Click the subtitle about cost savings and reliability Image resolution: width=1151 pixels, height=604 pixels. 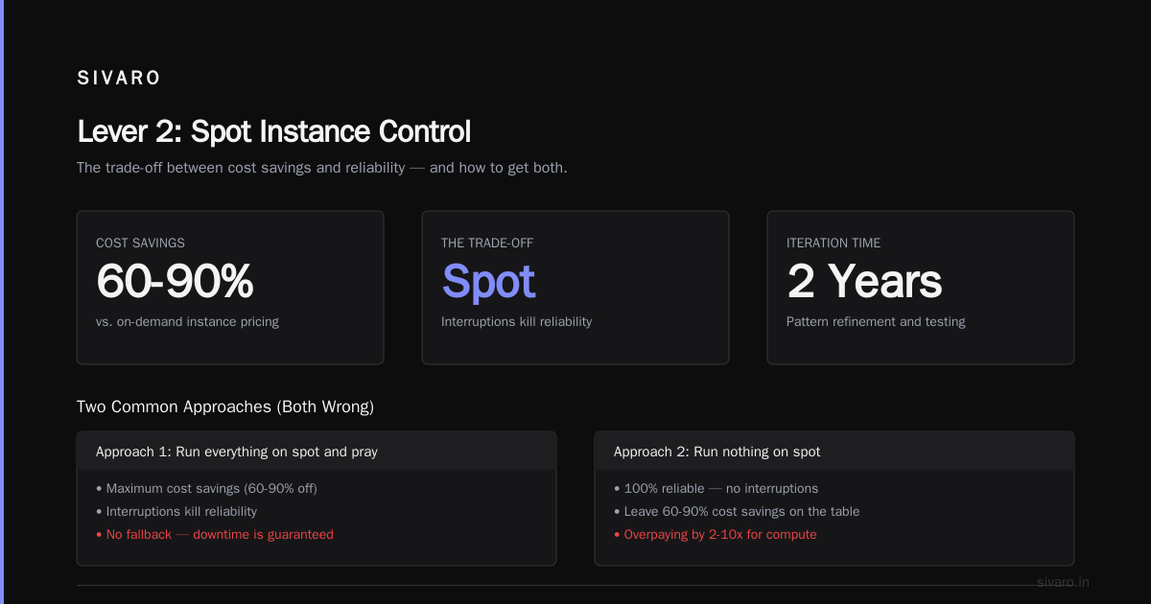click(322, 168)
